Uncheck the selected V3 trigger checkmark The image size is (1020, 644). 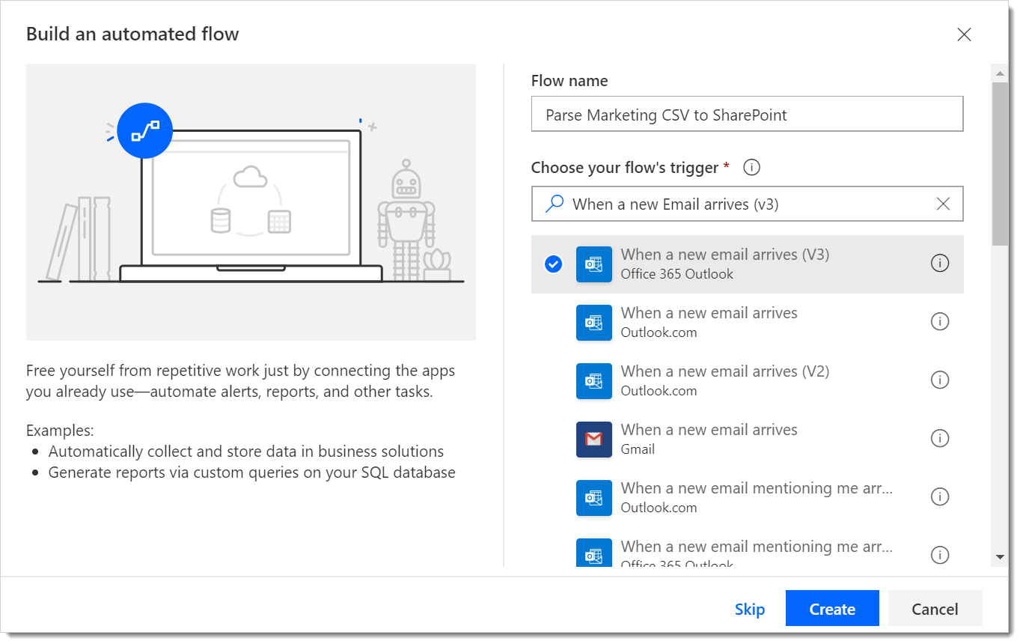553,264
